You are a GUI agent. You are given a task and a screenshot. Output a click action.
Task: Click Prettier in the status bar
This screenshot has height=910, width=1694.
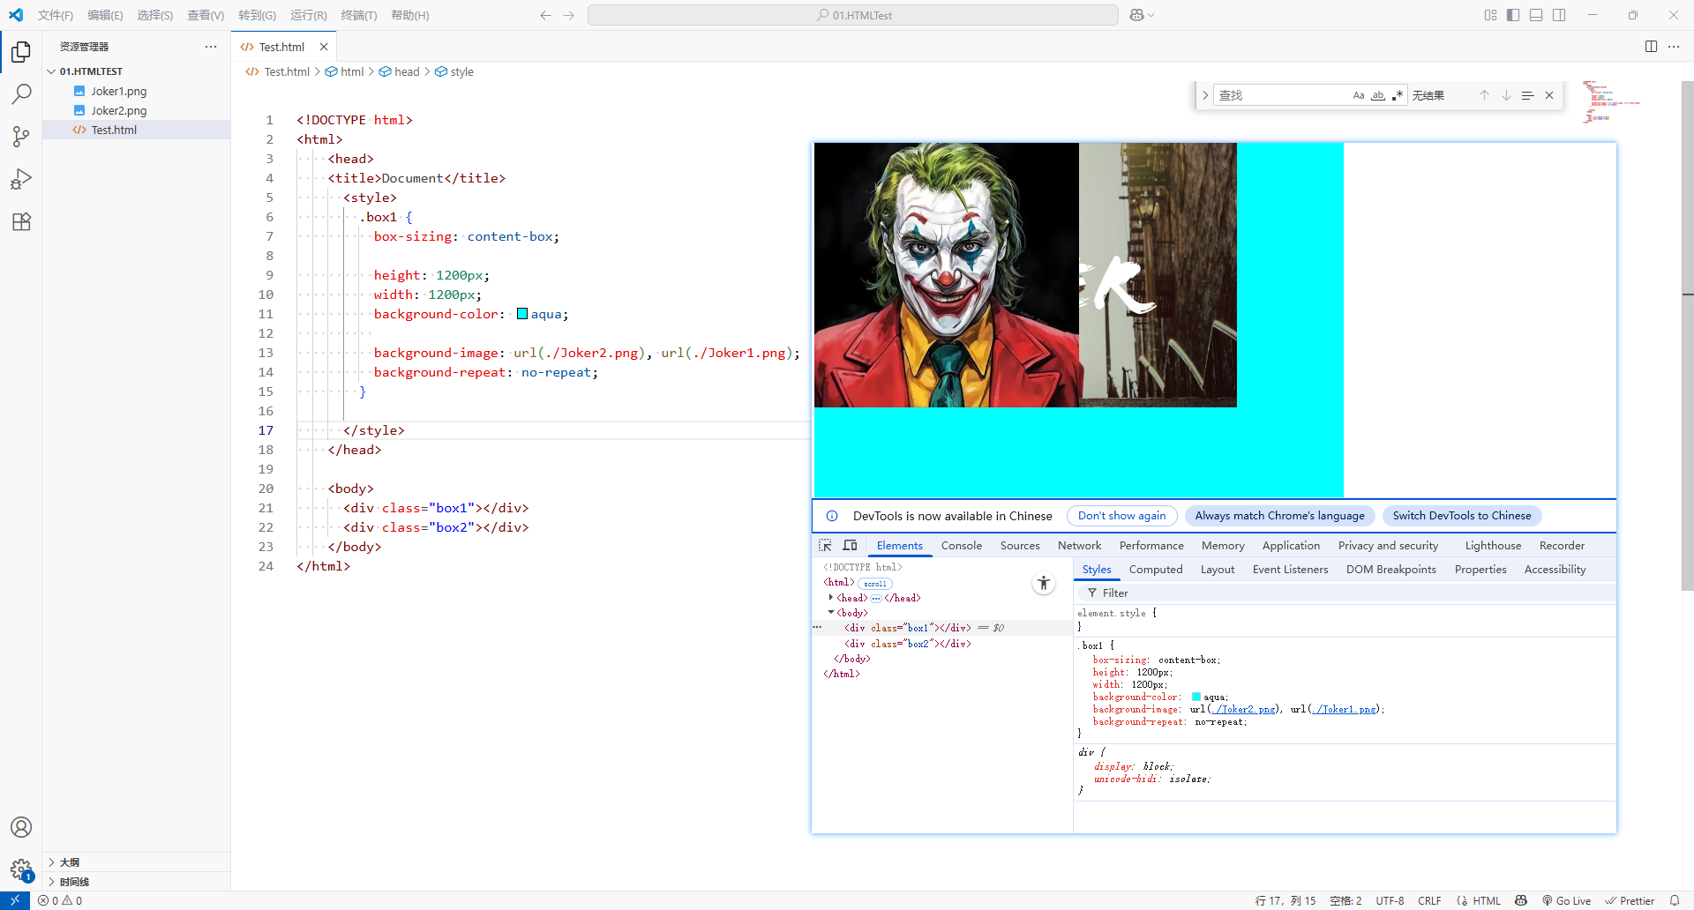click(x=1630, y=900)
